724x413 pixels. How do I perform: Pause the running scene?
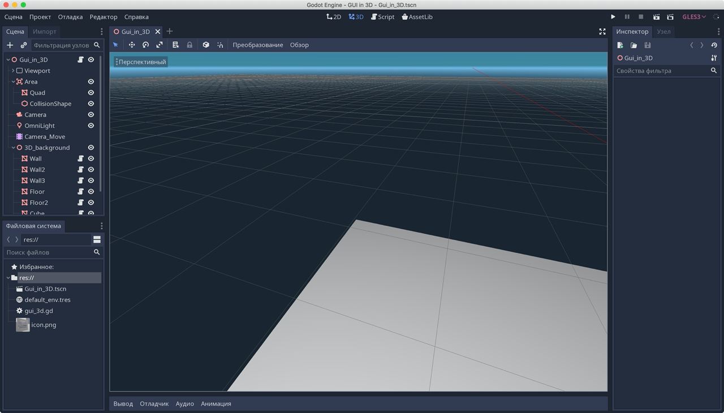coord(627,17)
